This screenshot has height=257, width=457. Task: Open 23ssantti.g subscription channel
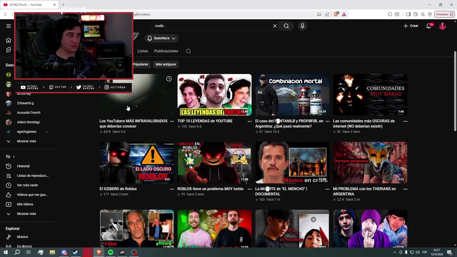point(25,103)
